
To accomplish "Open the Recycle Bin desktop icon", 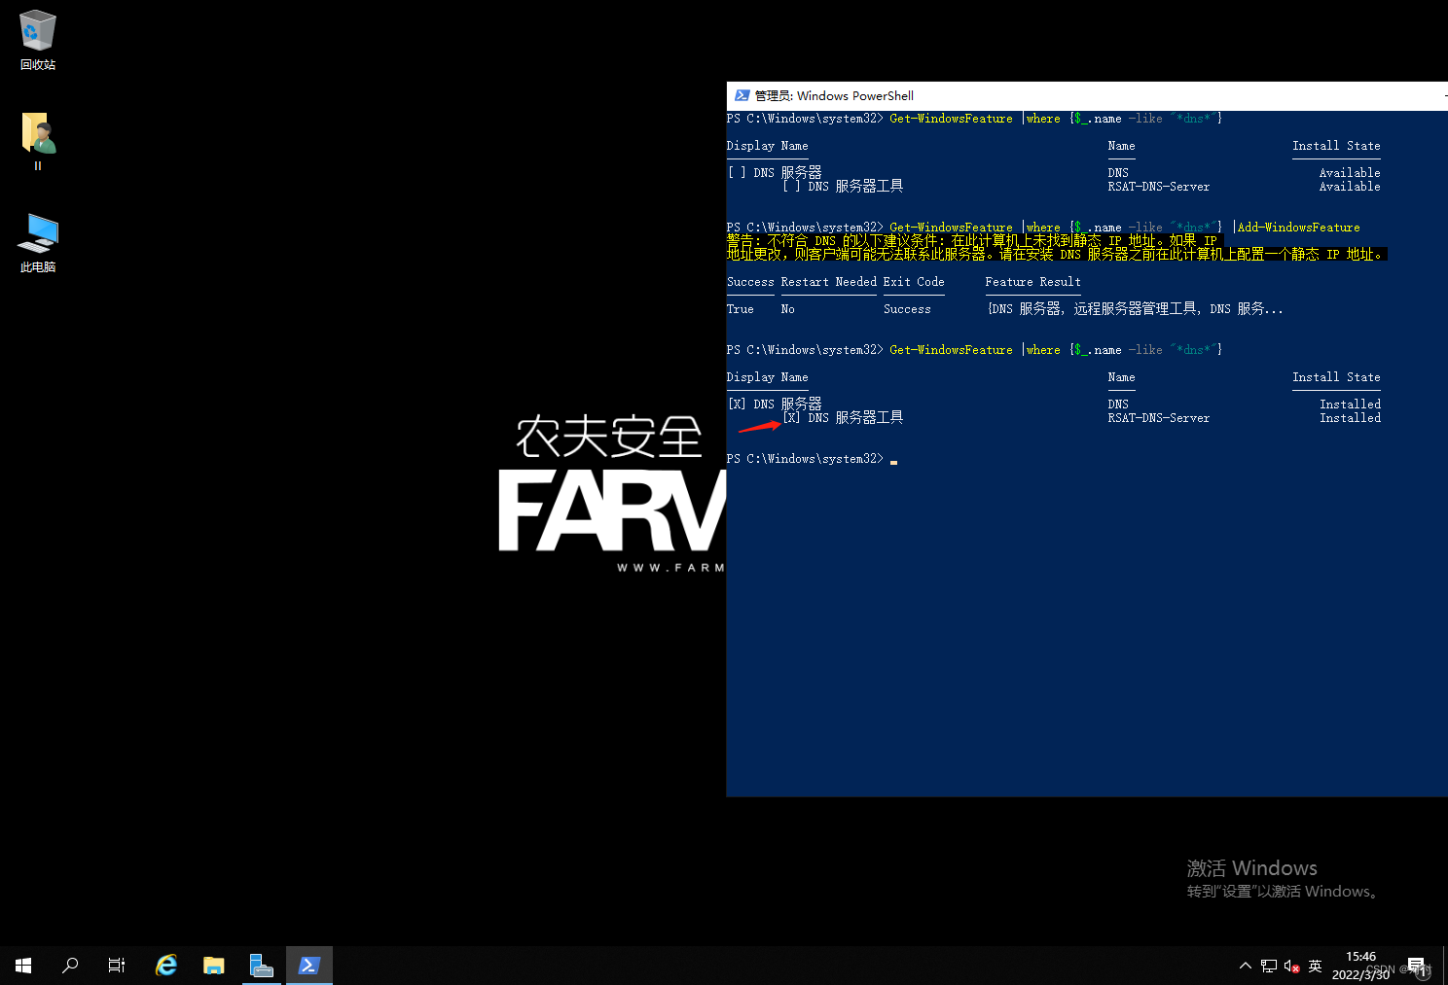I will (38, 40).
